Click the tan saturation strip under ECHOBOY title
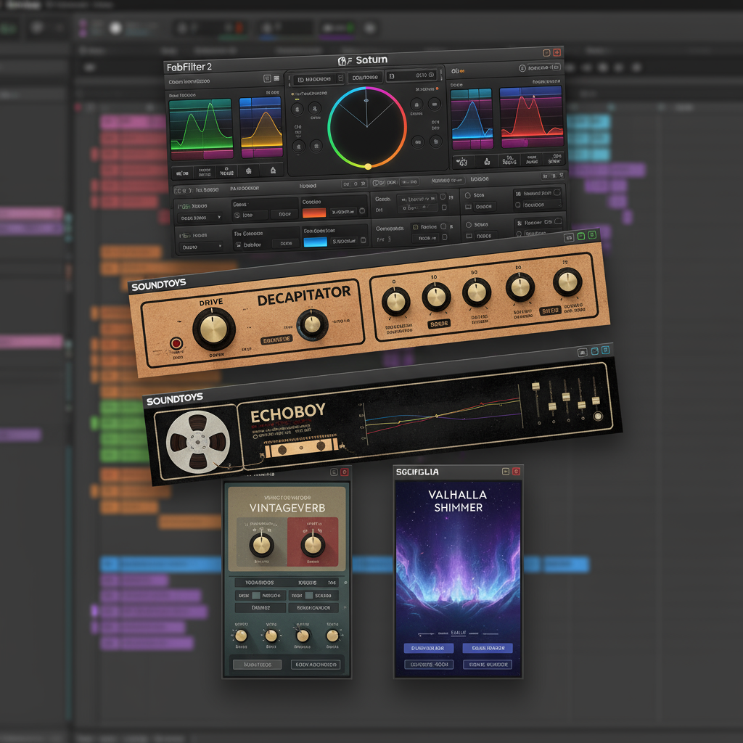Screen dimensions: 743x743 (302, 447)
